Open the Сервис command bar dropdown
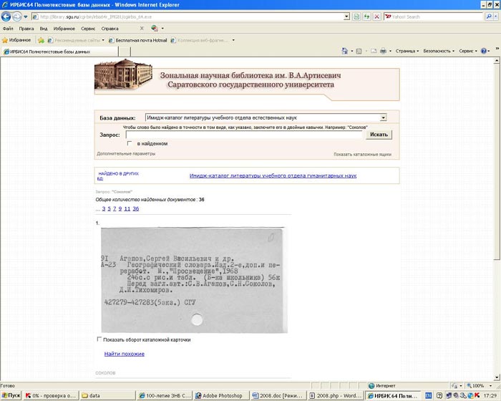This screenshot has width=501, height=401. pyautogui.click(x=468, y=51)
